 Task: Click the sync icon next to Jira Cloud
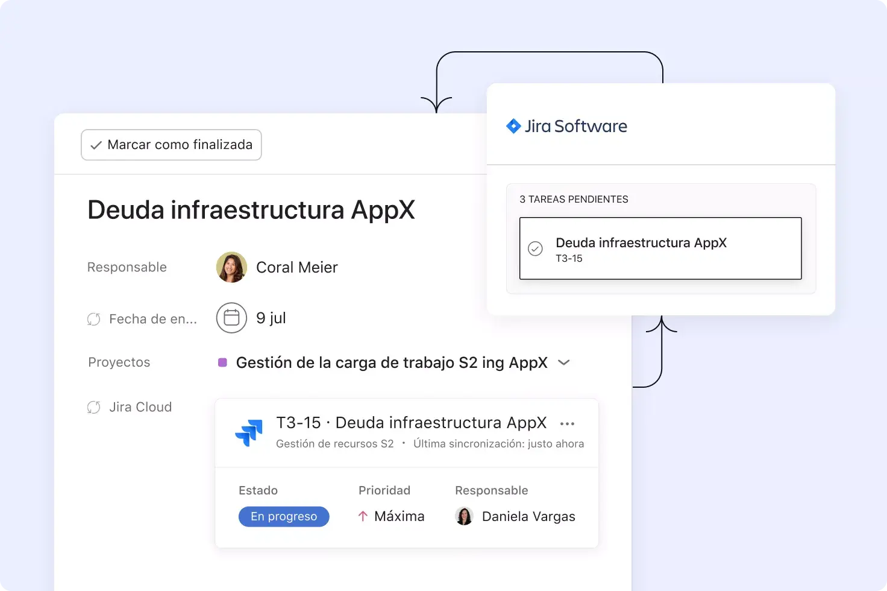point(94,407)
